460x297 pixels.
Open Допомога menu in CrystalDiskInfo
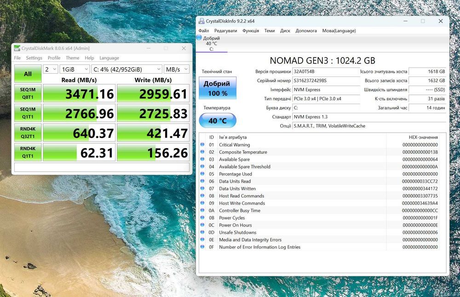[306, 30]
